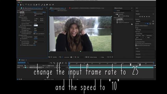
Task: Toggle If caching, play cached frames checkbox
Action: click(x=136, y=44)
